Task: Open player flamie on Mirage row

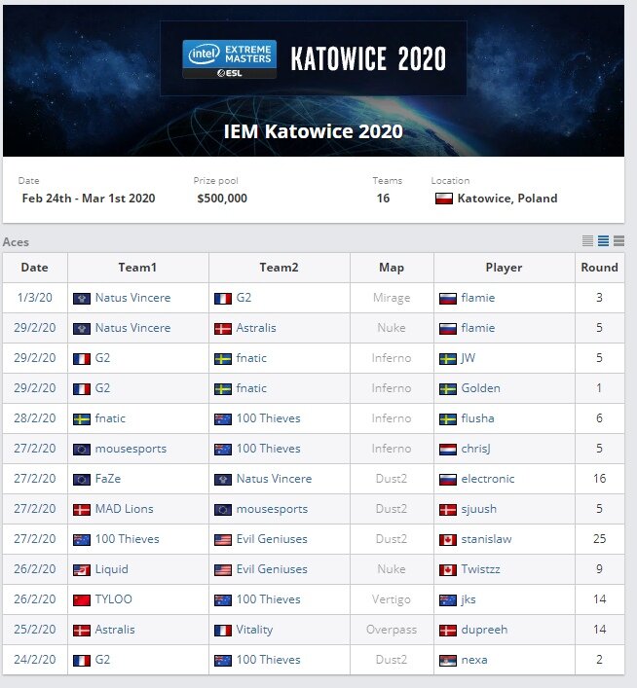Action: (x=478, y=298)
